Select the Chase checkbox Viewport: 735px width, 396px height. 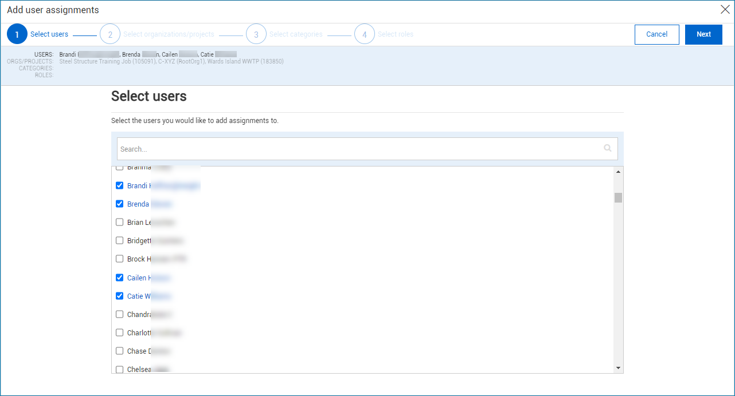[119, 350]
